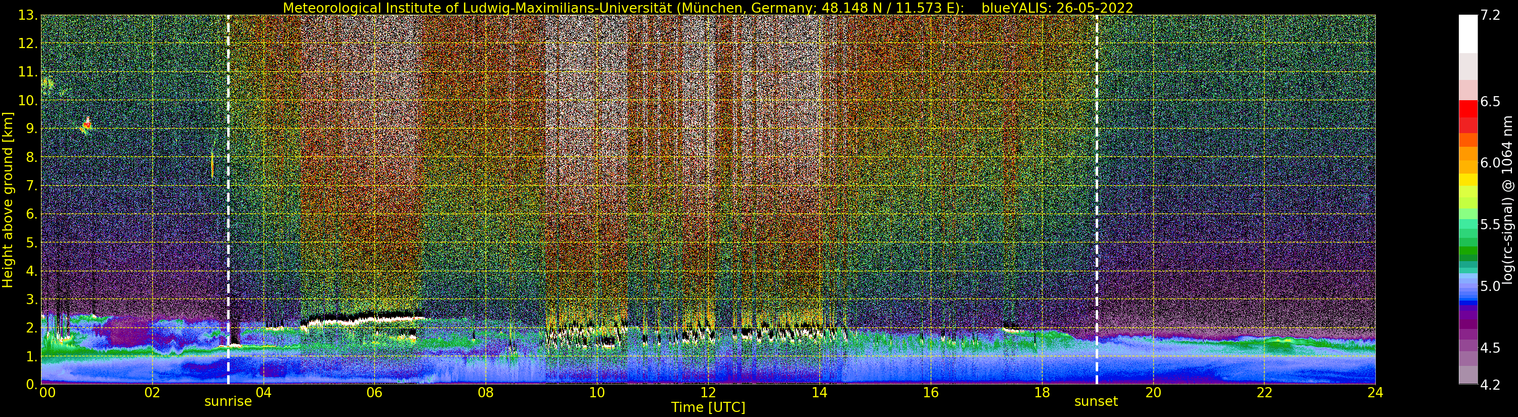This screenshot has width=1518, height=417.
Task: Click the orange vertical streak near 03 UTC
Action: 212,164
